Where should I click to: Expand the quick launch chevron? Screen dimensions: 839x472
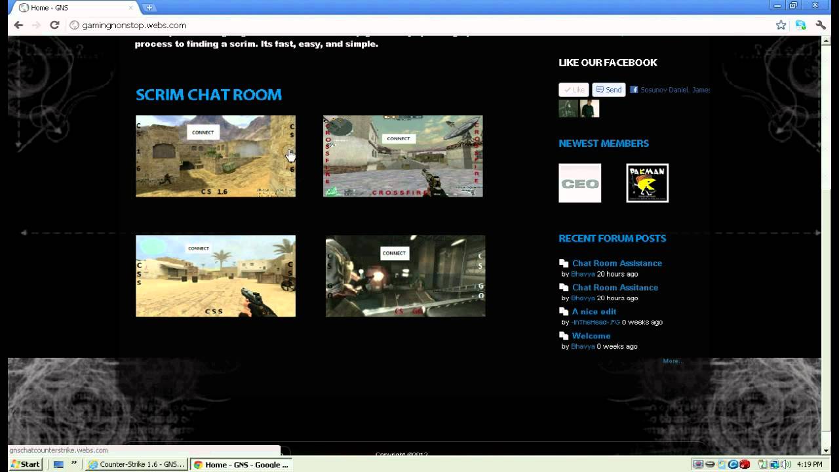pyautogui.click(x=74, y=464)
